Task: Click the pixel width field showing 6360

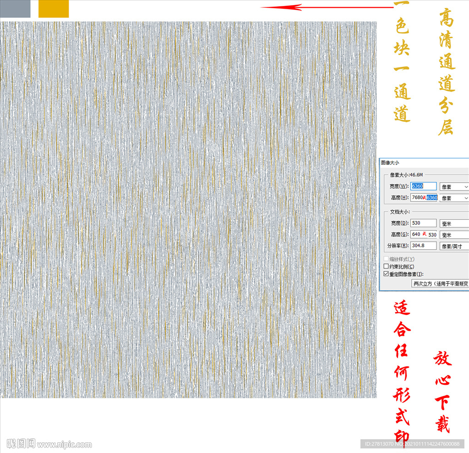Action: 423,186
